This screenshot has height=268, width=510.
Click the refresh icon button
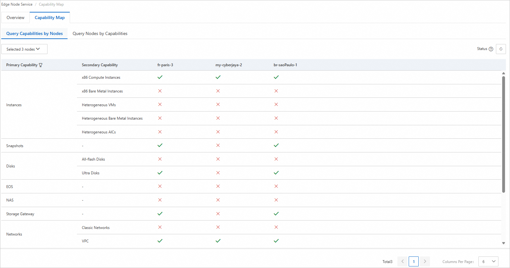(501, 49)
